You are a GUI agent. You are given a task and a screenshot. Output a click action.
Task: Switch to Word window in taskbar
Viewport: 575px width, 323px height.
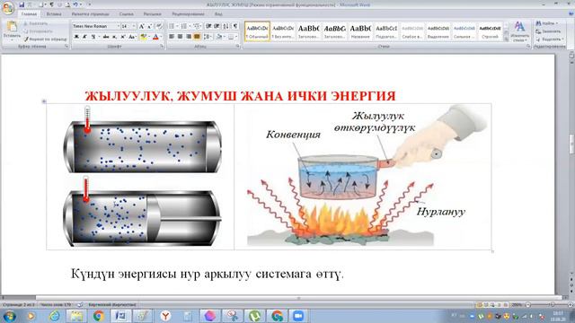coord(120,315)
